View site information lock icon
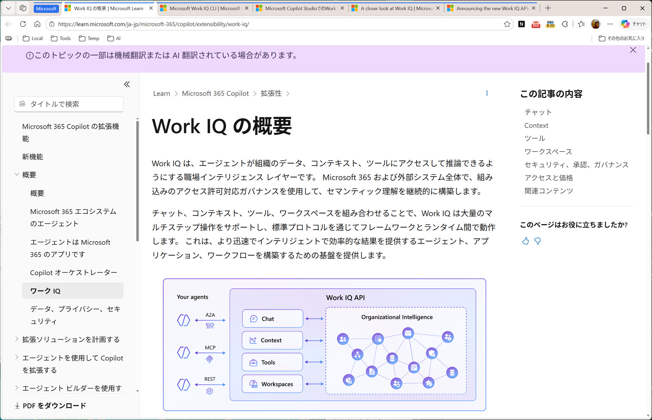652x420 pixels. [52, 24]
